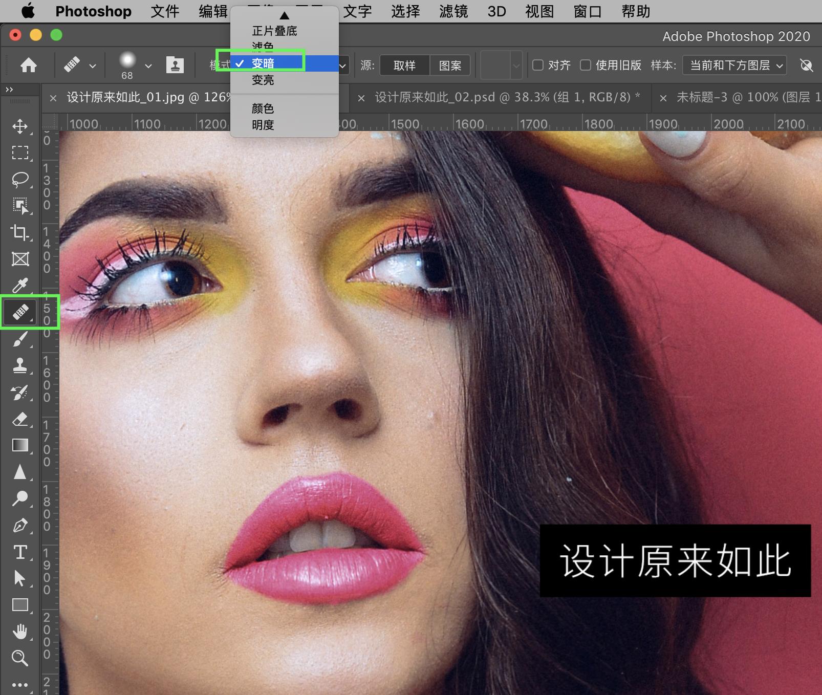822x695 pixels.
Task: Set healing source to 图案
Action: (450, 66)
